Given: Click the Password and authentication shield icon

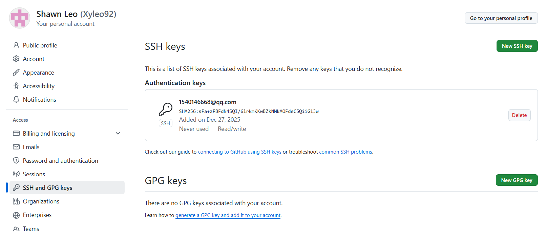Looking at the screenshot, I should pyautogui.click(x=16, y=160).
